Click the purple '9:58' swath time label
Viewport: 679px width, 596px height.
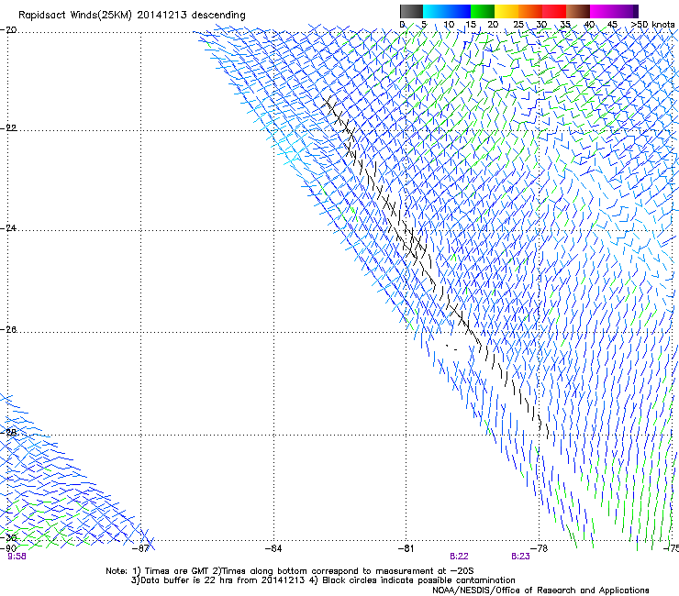[17, 557]
